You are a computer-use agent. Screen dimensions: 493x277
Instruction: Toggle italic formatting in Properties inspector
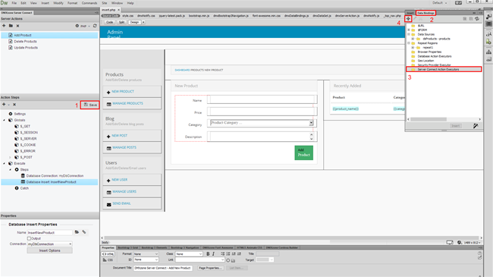[213, 253]
